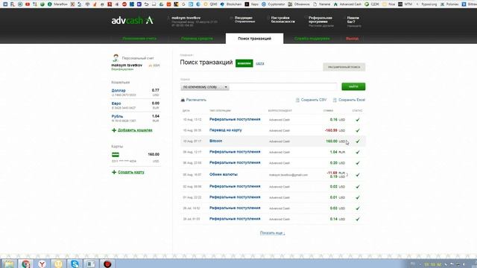
Task: Click the personal account avatar icon
Action: pyautogui.click(x=116, y=58)
